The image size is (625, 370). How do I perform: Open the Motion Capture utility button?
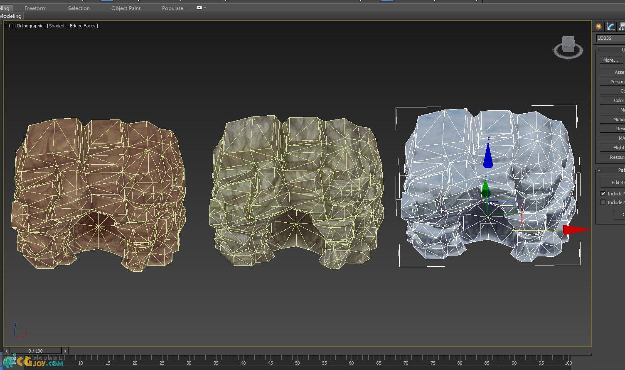tap(613, 119)
